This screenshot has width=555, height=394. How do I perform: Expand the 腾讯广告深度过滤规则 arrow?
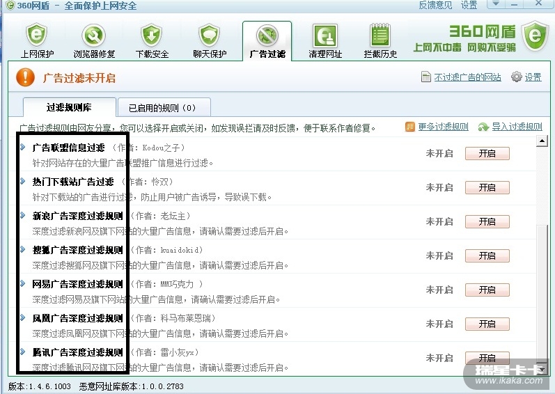pos(23,352)
